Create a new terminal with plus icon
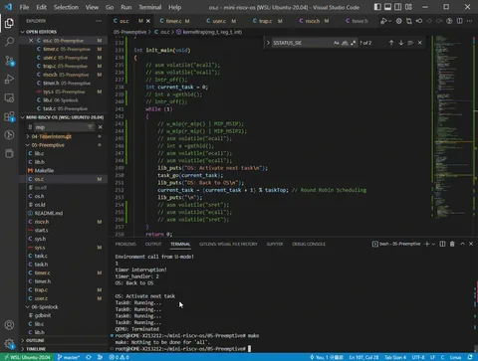This screenshot has width=478, height=361. (x=427, y=244)
